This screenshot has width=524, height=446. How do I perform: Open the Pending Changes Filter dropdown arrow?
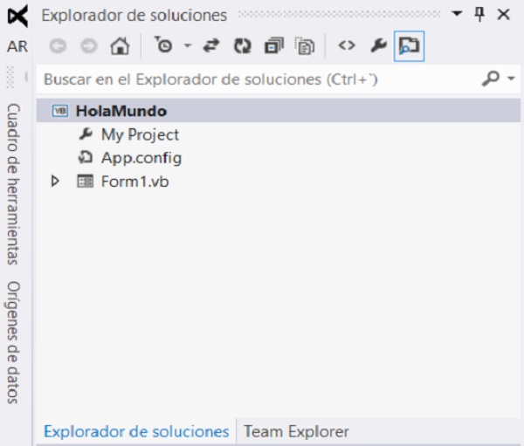click(188, 45)
